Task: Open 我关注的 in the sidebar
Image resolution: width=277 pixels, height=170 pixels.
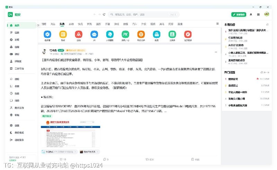Action: (21, 108)
